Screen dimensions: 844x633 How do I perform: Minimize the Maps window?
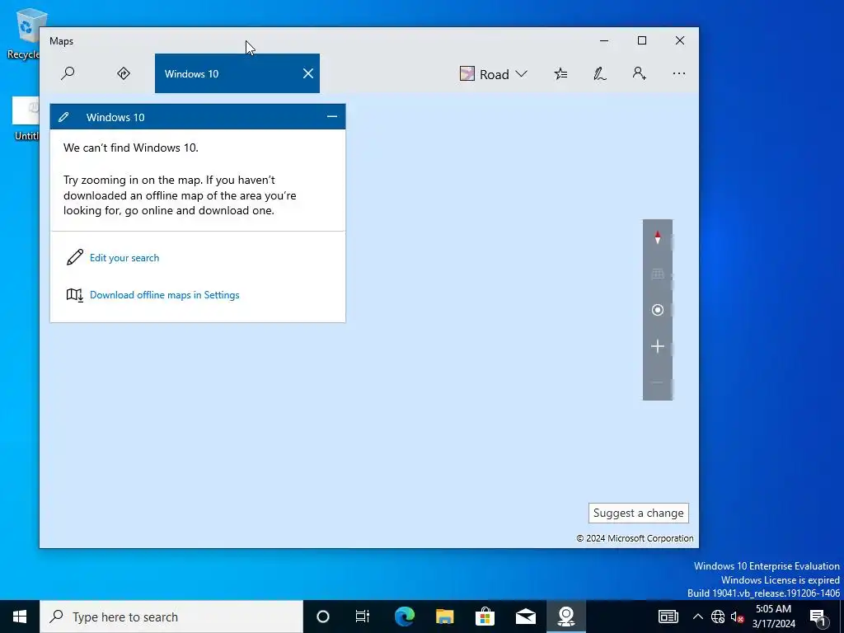pos(604,41)
